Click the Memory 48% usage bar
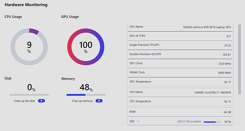This screenshot has width=245, height=131. [x=86, y=95]
